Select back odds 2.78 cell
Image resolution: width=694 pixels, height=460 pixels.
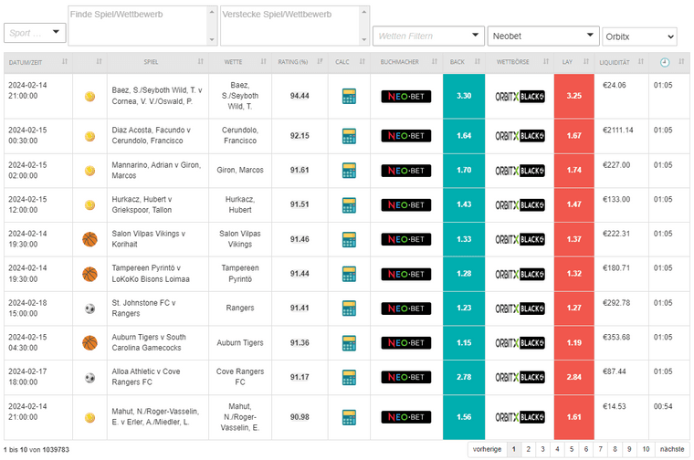coord(464,377)
